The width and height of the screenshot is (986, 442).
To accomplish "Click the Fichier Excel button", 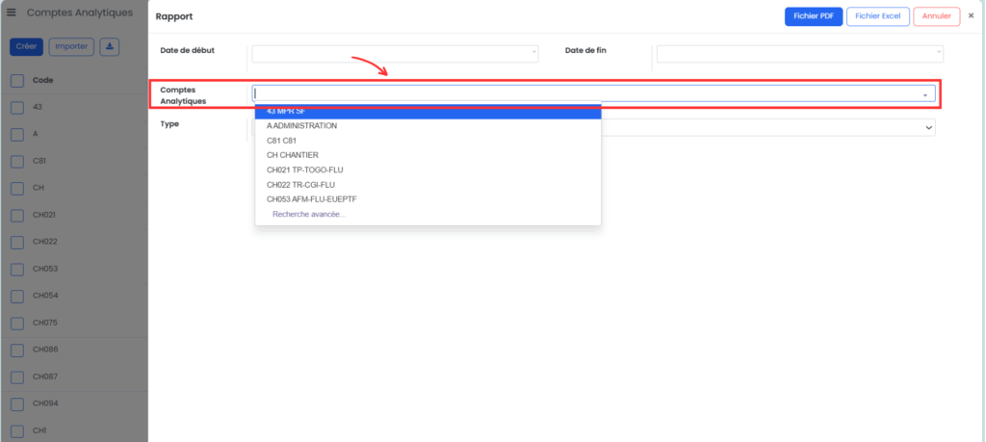I will coord(877,16).
